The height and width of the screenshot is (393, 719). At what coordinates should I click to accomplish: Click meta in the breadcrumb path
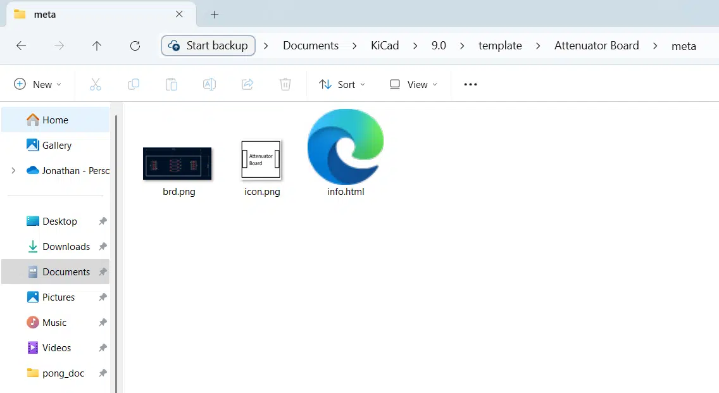pos(684,46)
